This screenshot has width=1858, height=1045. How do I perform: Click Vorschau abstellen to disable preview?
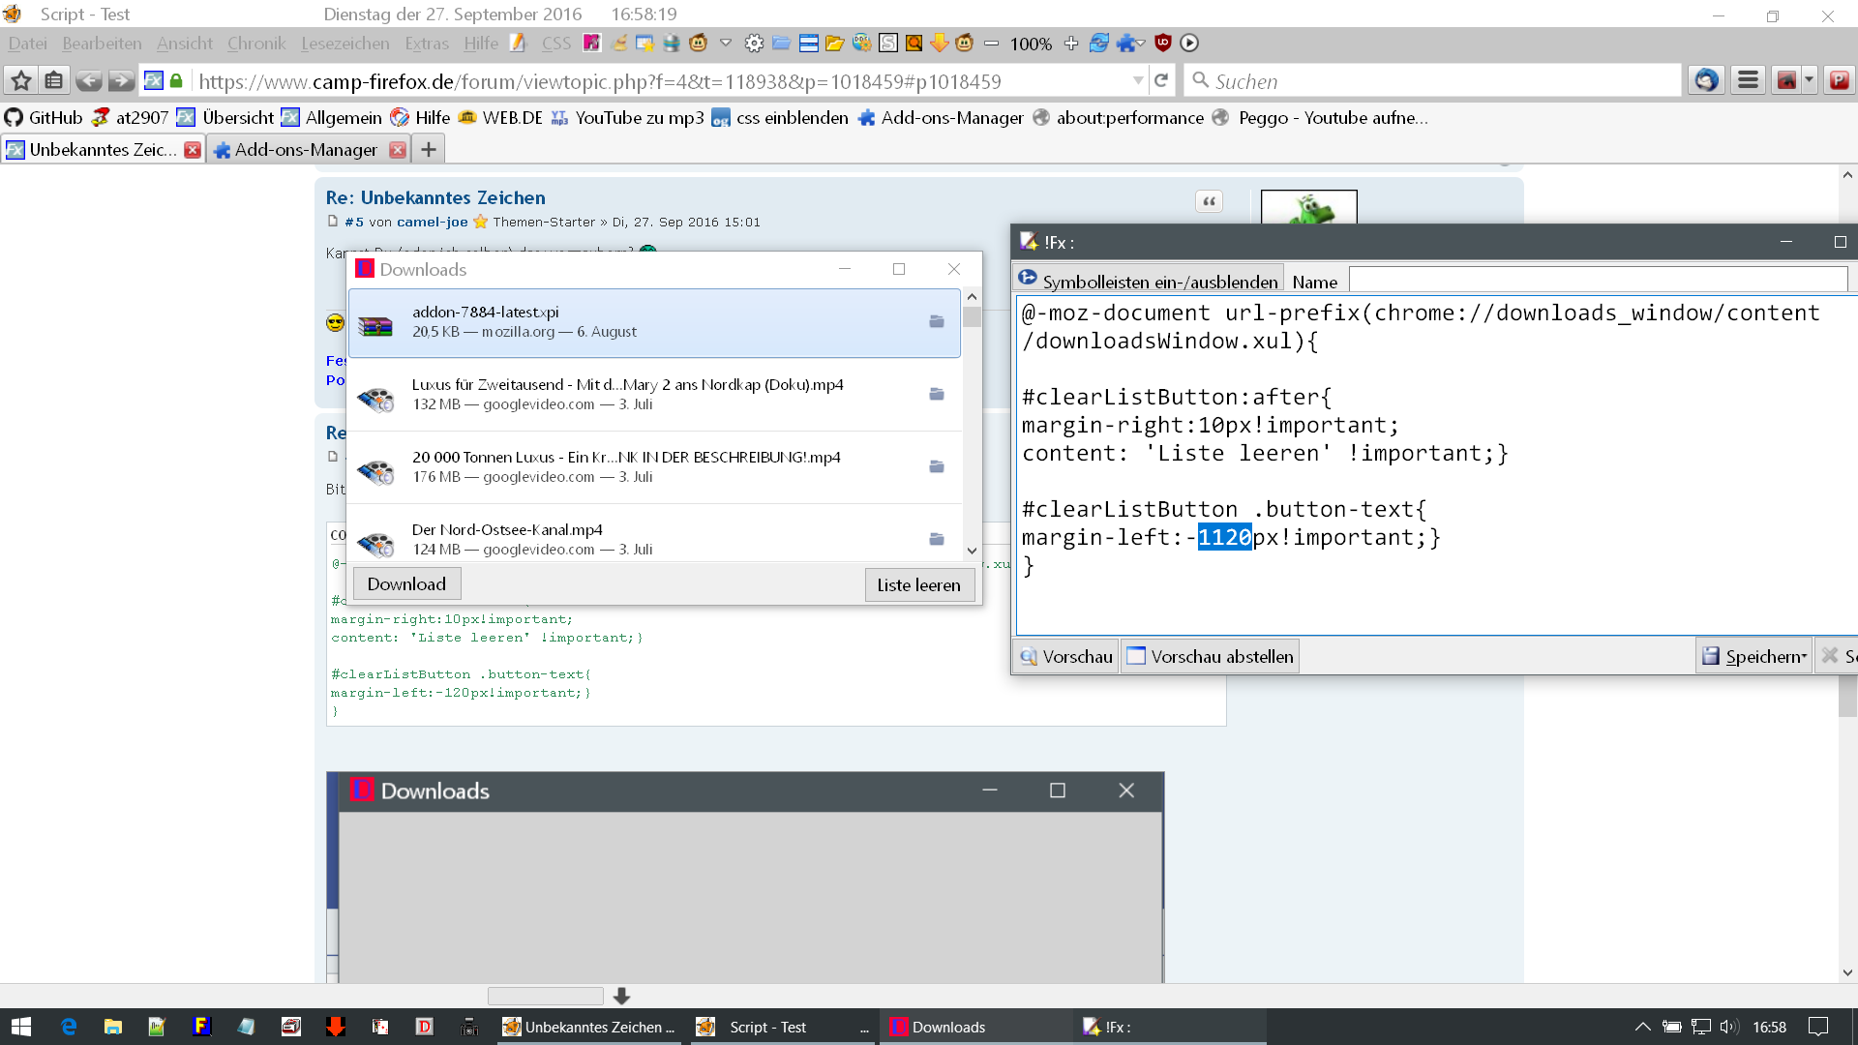pyautogui.click(x=1210, y=656)
